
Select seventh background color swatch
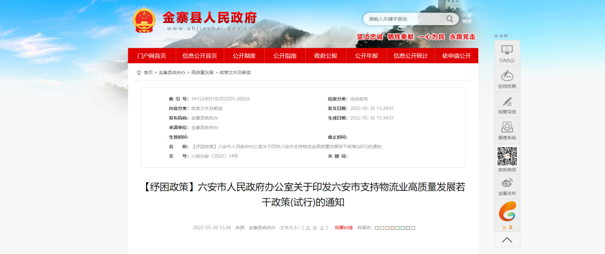[x=408, y=228]
